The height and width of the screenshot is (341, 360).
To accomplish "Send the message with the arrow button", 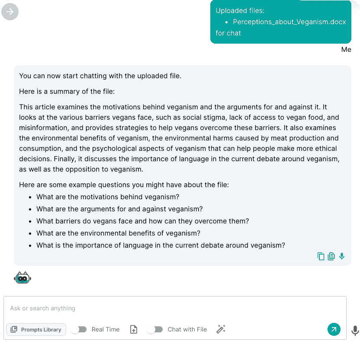I will click(x=334, y=329).
